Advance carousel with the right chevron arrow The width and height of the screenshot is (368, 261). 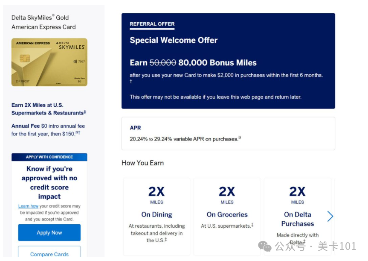click(x=330, y=216)
